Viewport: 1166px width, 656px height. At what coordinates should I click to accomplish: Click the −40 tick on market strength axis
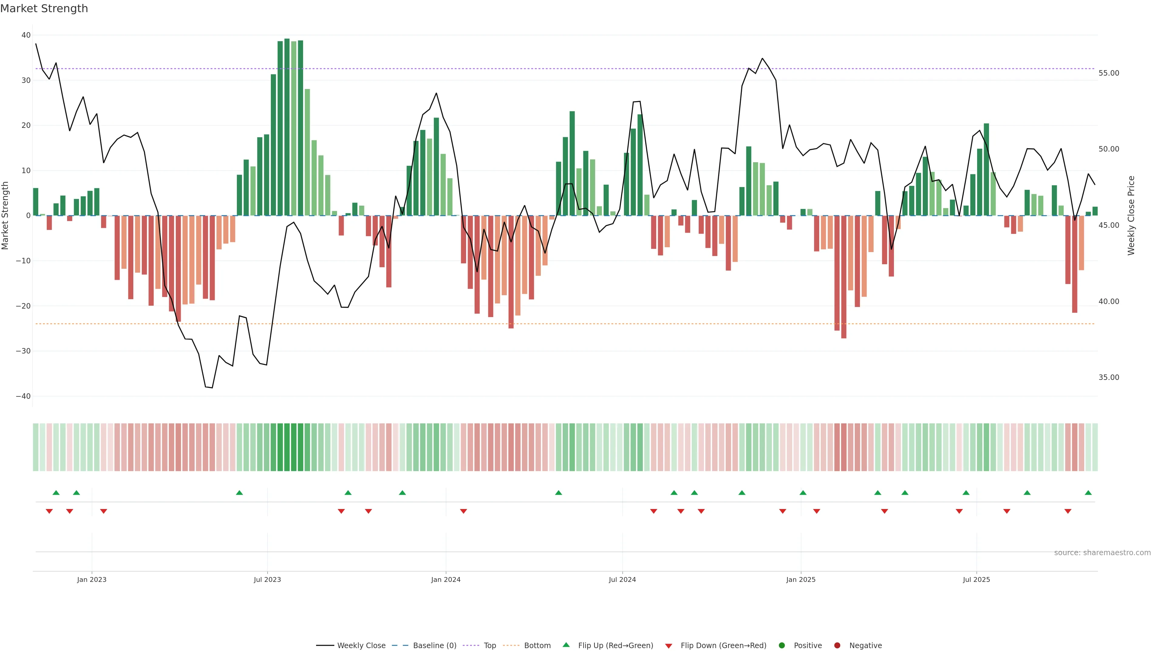pos(23,396)
